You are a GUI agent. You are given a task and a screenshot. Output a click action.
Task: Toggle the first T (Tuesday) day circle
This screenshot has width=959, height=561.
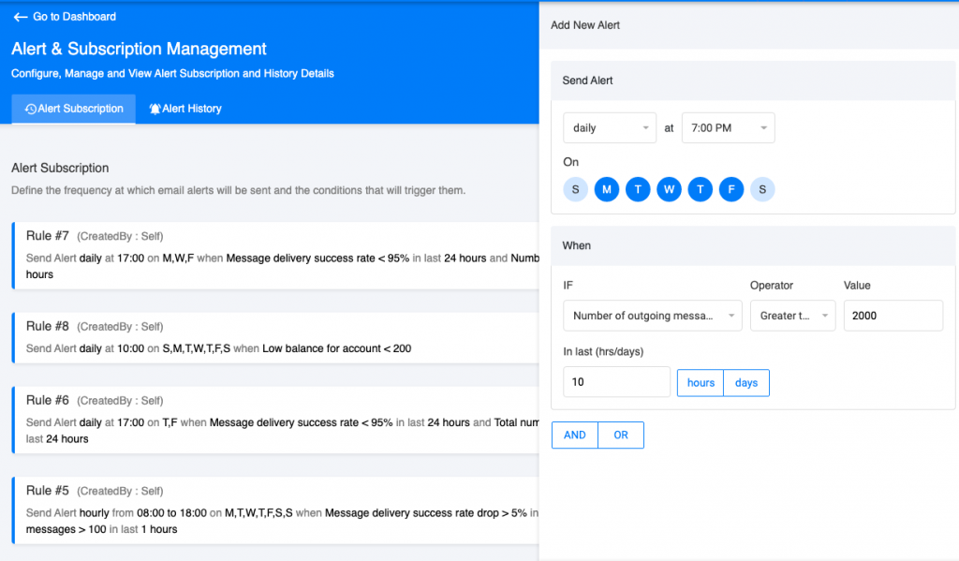pos(638,189)
